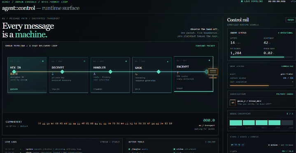Select the GROK pipeline stage card
This screenshot has height=153, width=296.
point(152,75)
